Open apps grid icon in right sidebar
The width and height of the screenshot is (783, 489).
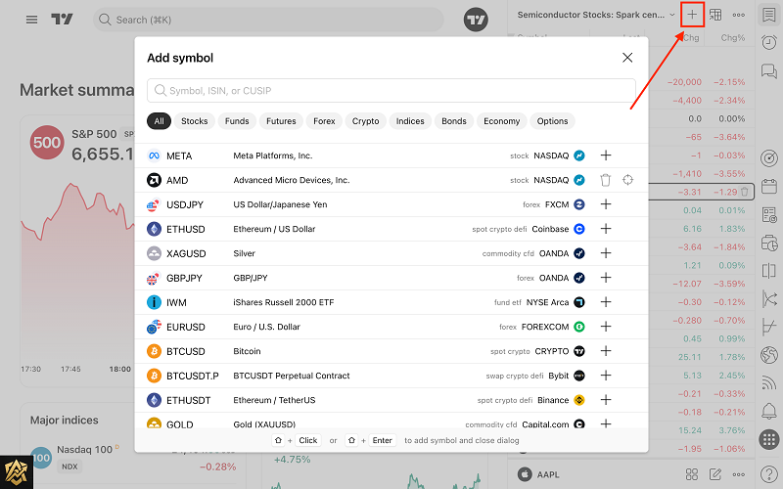(x=769, y=439)
